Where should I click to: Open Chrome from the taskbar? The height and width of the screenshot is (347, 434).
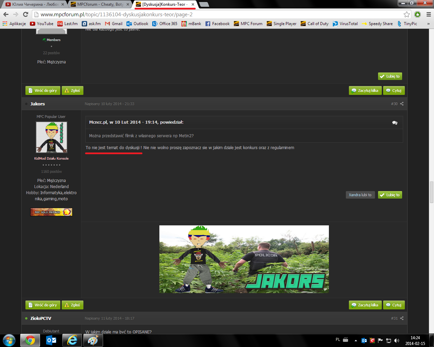coord(30,340)
